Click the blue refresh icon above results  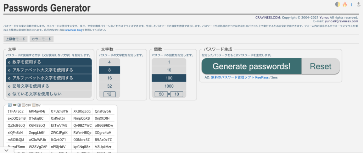pyautogui.click(x=10, y=105)
